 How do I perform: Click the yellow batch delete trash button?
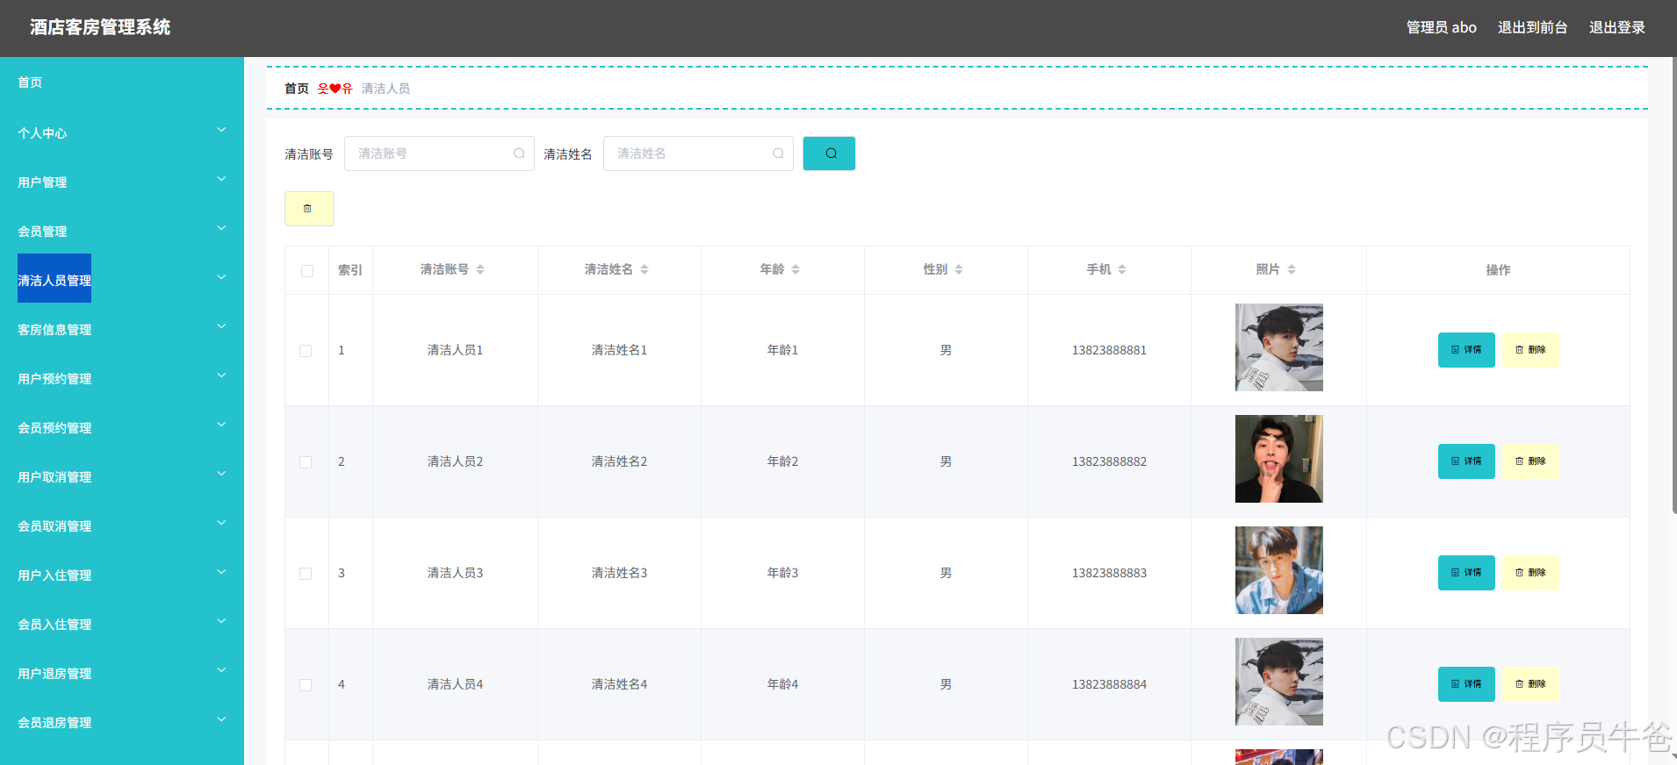click(x=309, y=209)
